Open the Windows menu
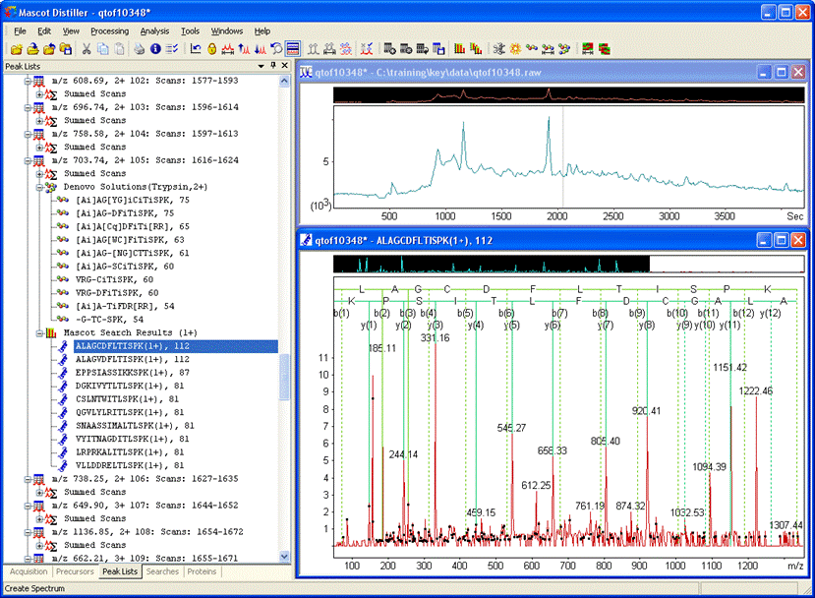This screenshot has width=815, height=598. (227, 31)
